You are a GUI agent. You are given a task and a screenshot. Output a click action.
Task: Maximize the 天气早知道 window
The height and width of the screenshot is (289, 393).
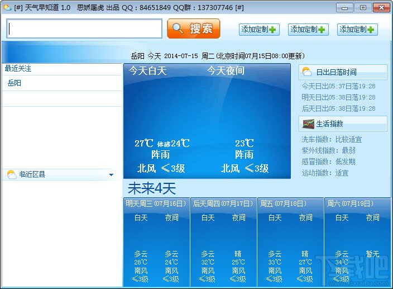tap(363, 8)
